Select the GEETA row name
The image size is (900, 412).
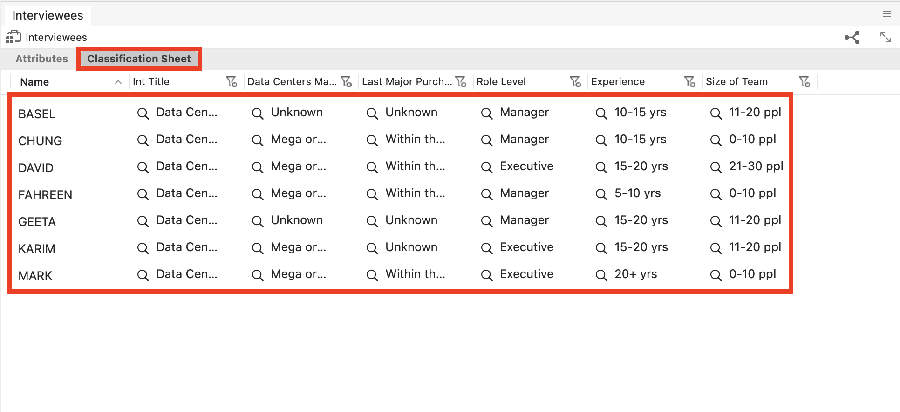coord(37,222)
